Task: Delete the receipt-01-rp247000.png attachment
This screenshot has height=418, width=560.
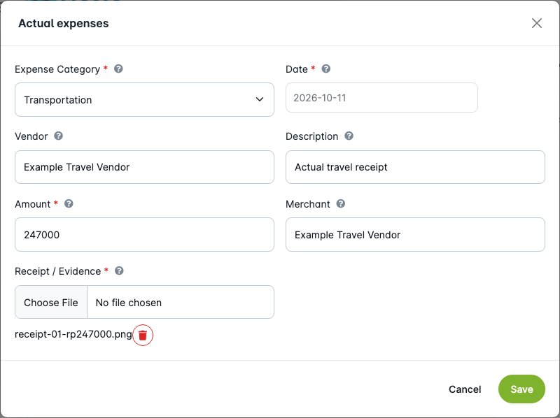Action: click(143, 336)
